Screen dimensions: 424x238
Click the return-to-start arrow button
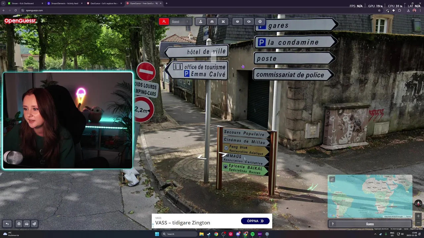tap(7, 224)
